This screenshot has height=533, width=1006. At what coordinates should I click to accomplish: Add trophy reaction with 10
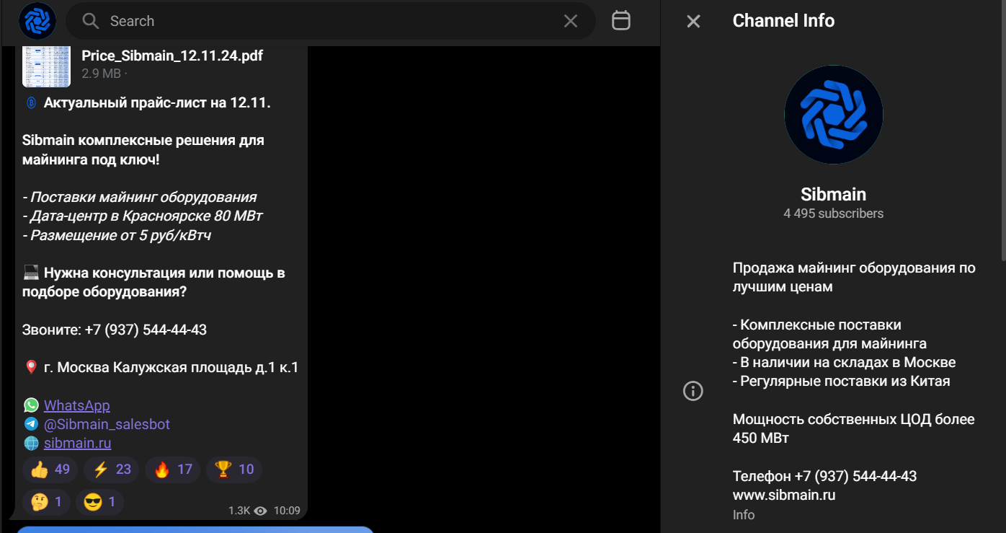click(x=234, y=470)
